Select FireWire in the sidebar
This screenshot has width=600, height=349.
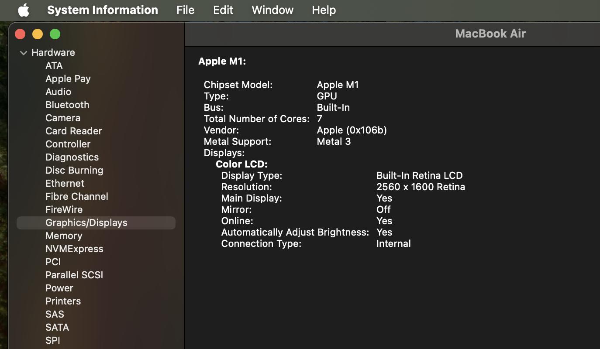[64, 209]
